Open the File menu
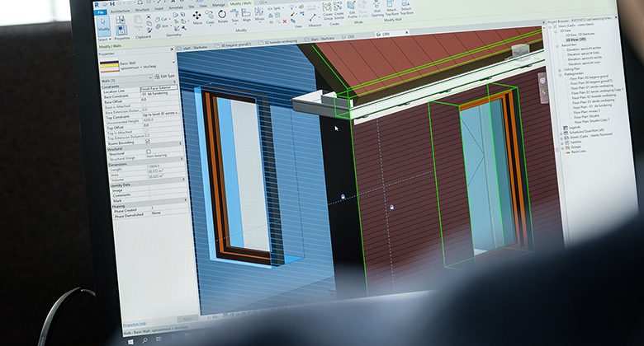 point(100,12)
